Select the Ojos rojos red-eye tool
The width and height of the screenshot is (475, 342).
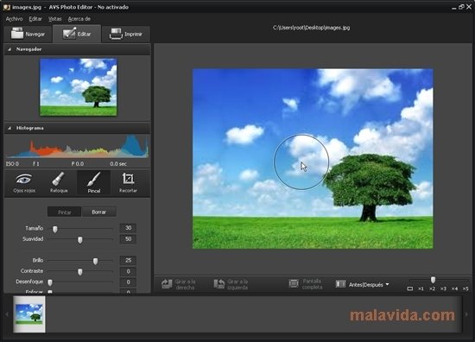click(24, 183)
